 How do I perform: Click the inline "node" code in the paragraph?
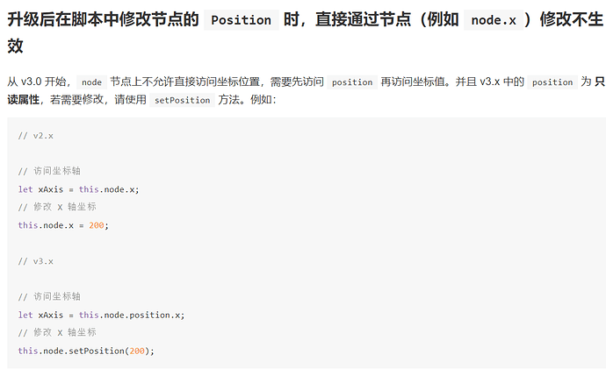click(x=91, y=82)
